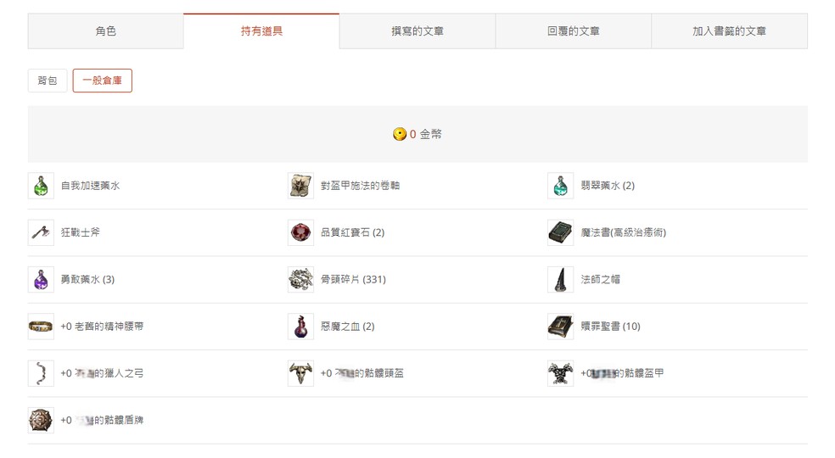
Task: Open the 加入書籤的文章 tab
Action: (729, 31)
